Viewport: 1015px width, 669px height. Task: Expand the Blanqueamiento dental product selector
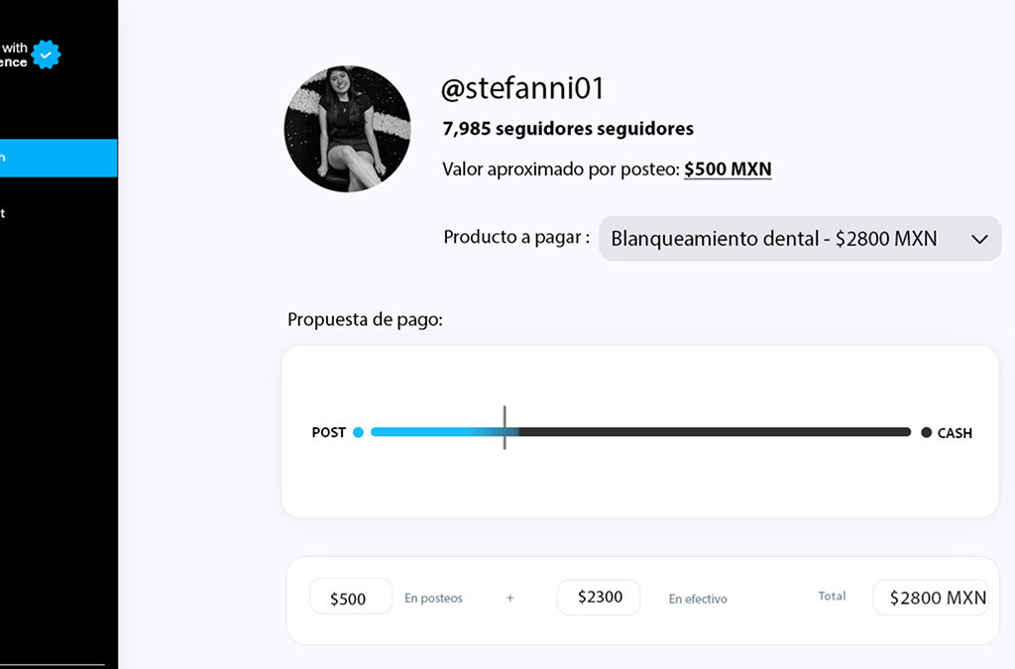point(799,239)
